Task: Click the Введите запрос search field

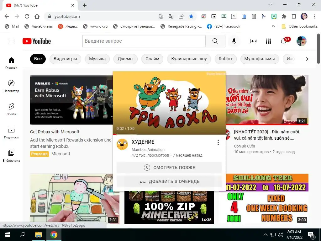Action: pos(144,41)
